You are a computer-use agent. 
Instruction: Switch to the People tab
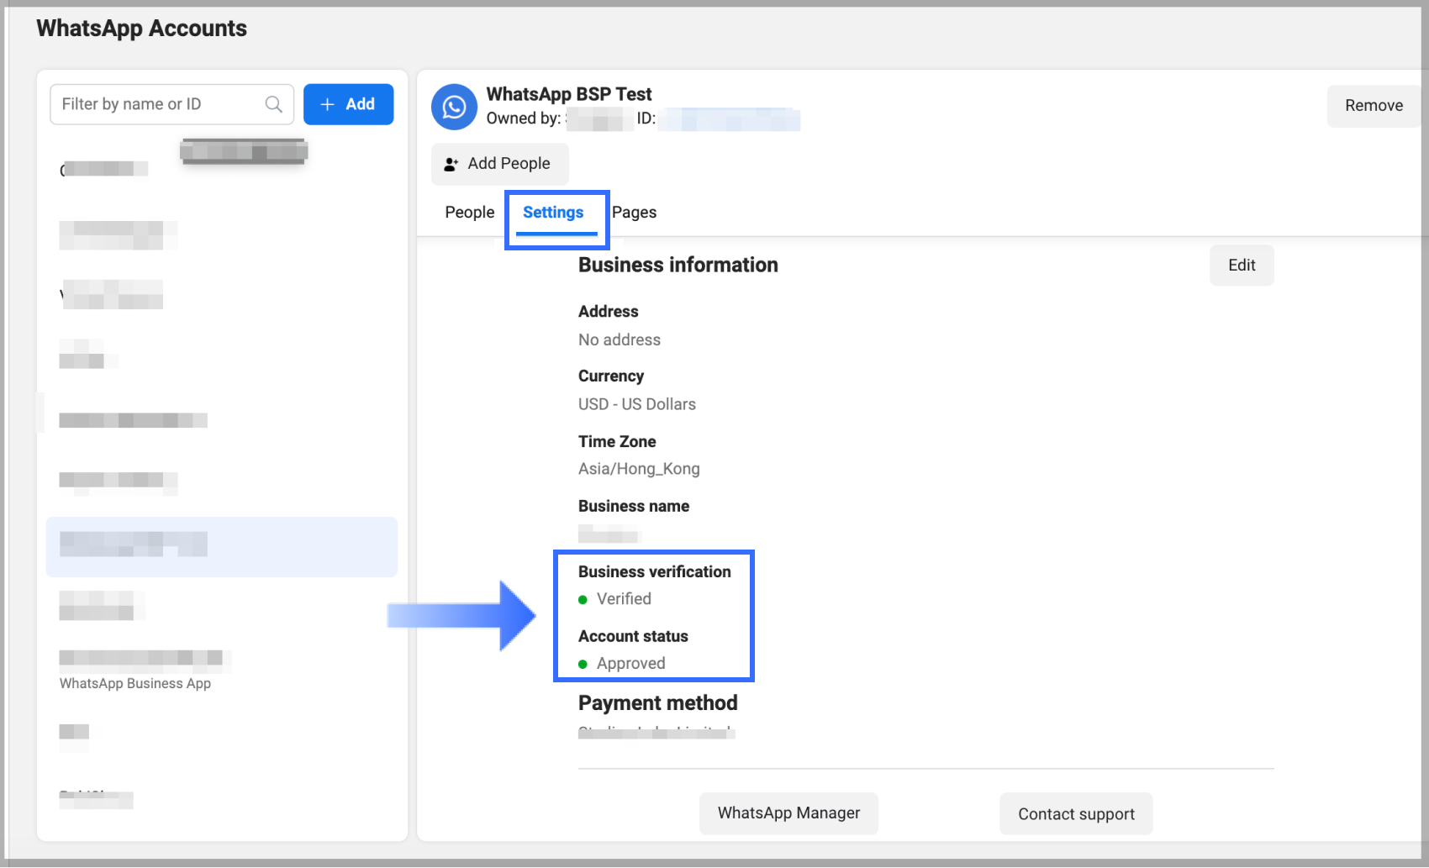pos(469,213)
